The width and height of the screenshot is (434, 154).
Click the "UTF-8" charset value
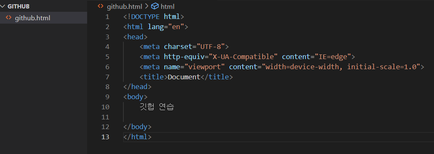(210, 47)
